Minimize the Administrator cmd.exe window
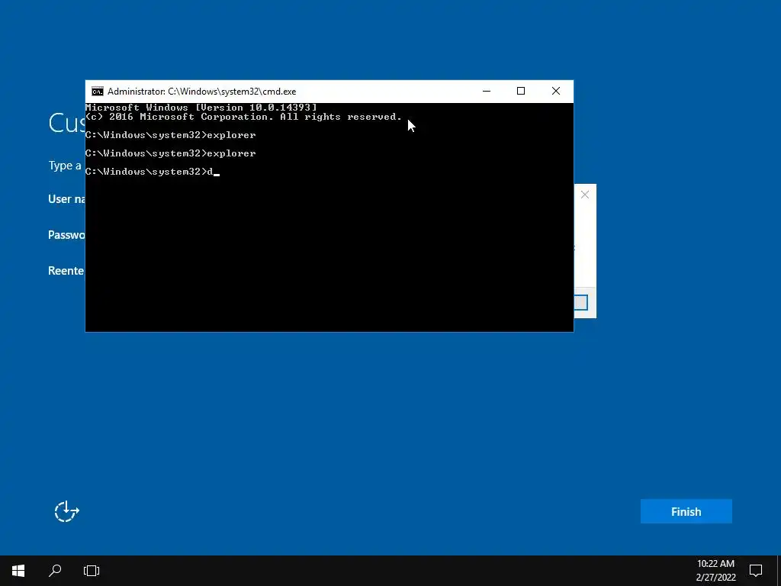 pyautogui.click(x=487, y=92)
